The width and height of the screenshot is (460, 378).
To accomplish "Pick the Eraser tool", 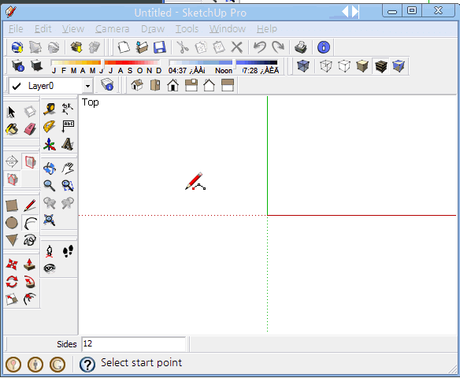I will [x=30, y=128].
